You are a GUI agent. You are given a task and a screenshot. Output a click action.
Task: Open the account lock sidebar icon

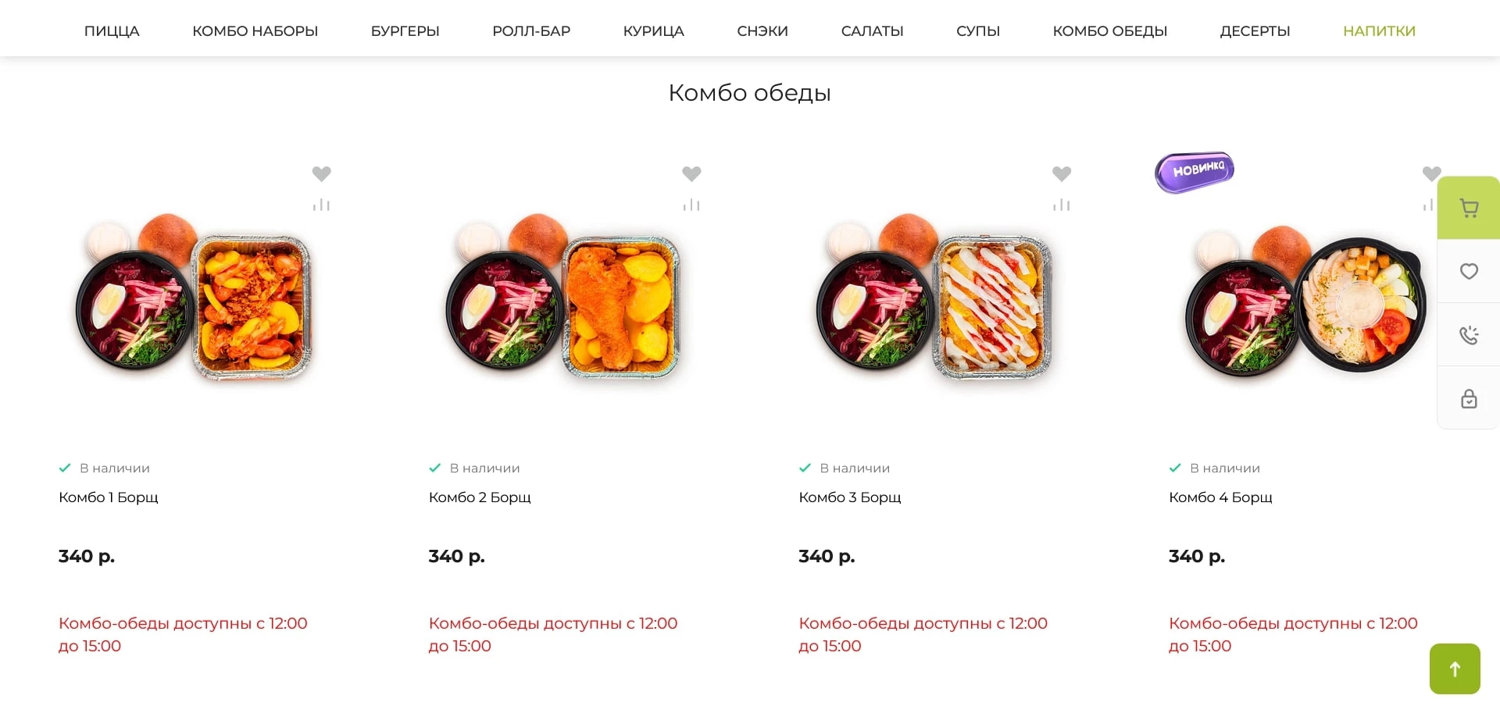click(1469, 398)
